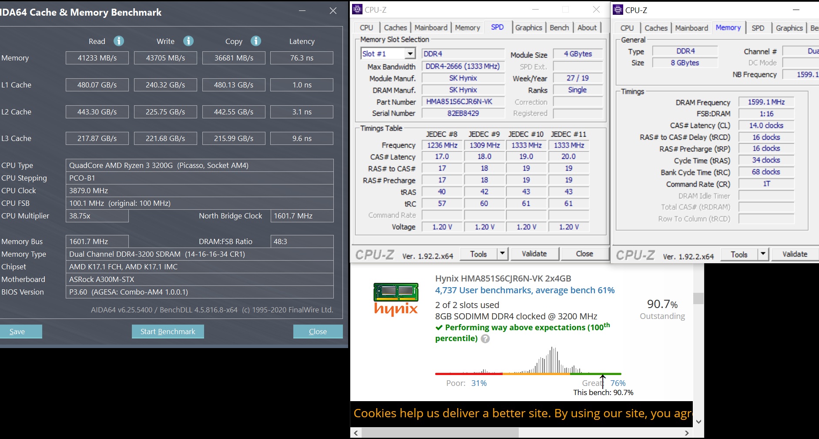
Task: Click the Start Benchmark button
Action: [168, 332]
